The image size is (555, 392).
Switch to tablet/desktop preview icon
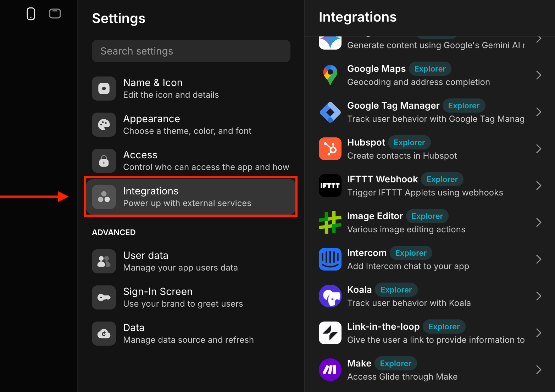tap(55, 14)
